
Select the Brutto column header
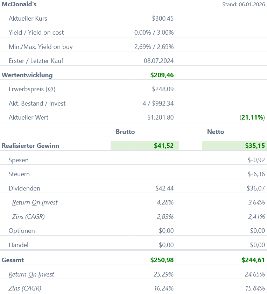pyautogui.click(x=125, y=132)
